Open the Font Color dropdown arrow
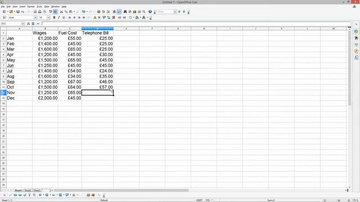The height and width of the screenshot is (202, 360). [147, 17]
